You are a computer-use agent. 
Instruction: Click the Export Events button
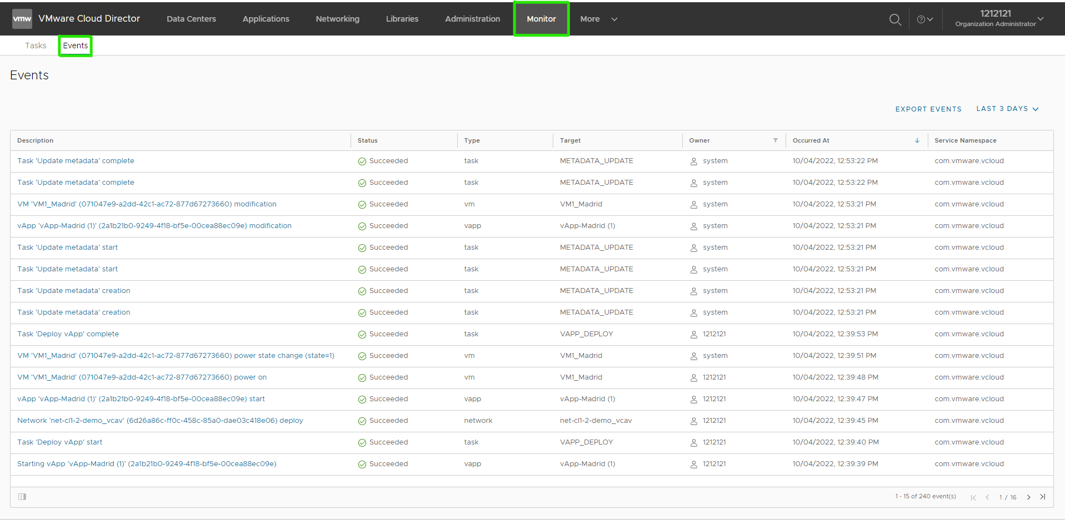pos(928,109)
